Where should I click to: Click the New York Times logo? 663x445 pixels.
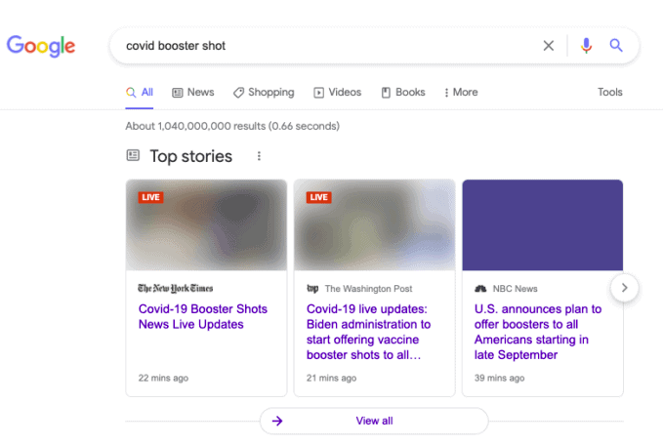coord(176,289)
